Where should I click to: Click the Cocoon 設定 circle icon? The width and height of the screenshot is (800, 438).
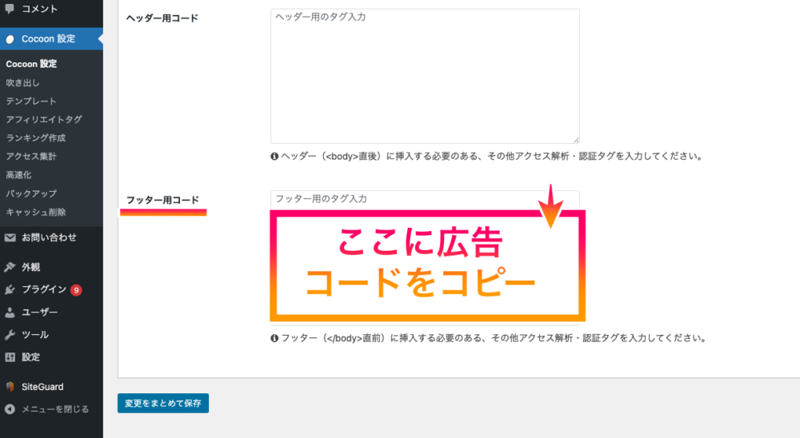click(10, 38)
